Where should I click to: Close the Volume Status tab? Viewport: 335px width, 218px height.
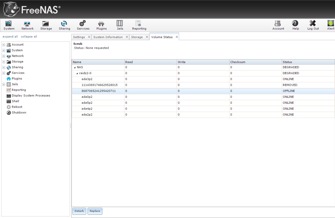click(177, 37)
